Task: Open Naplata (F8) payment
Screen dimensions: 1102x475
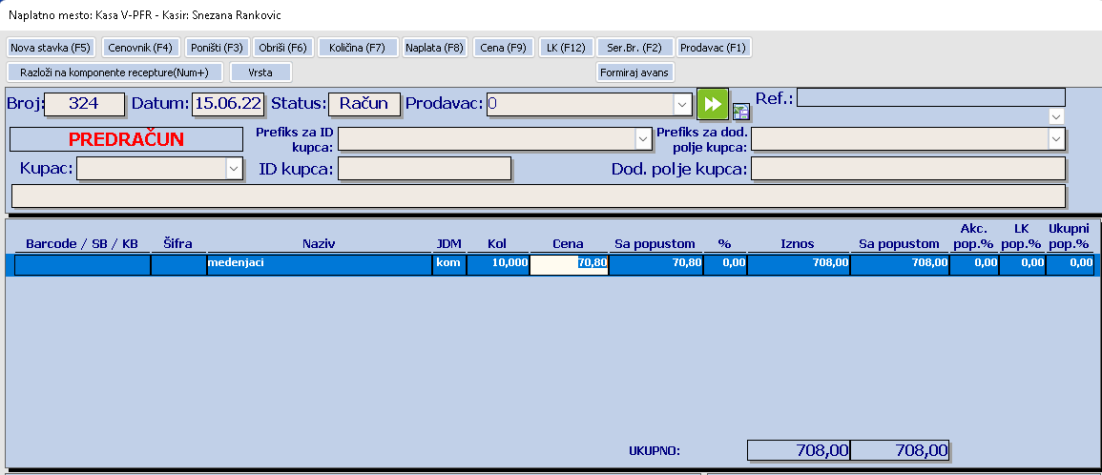Action: click(434, 47)
